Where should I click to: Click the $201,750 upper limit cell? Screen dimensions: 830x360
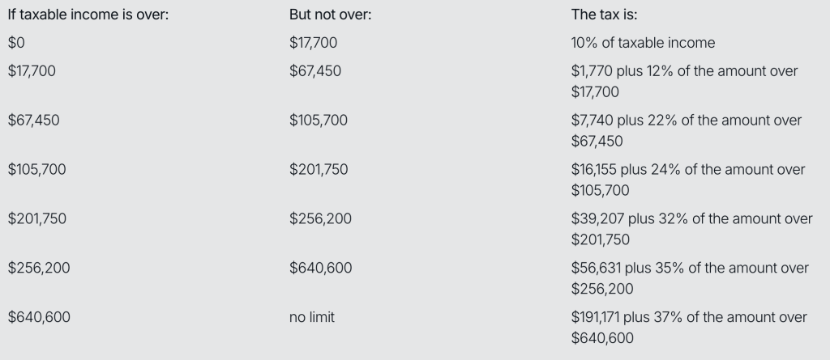319,169
